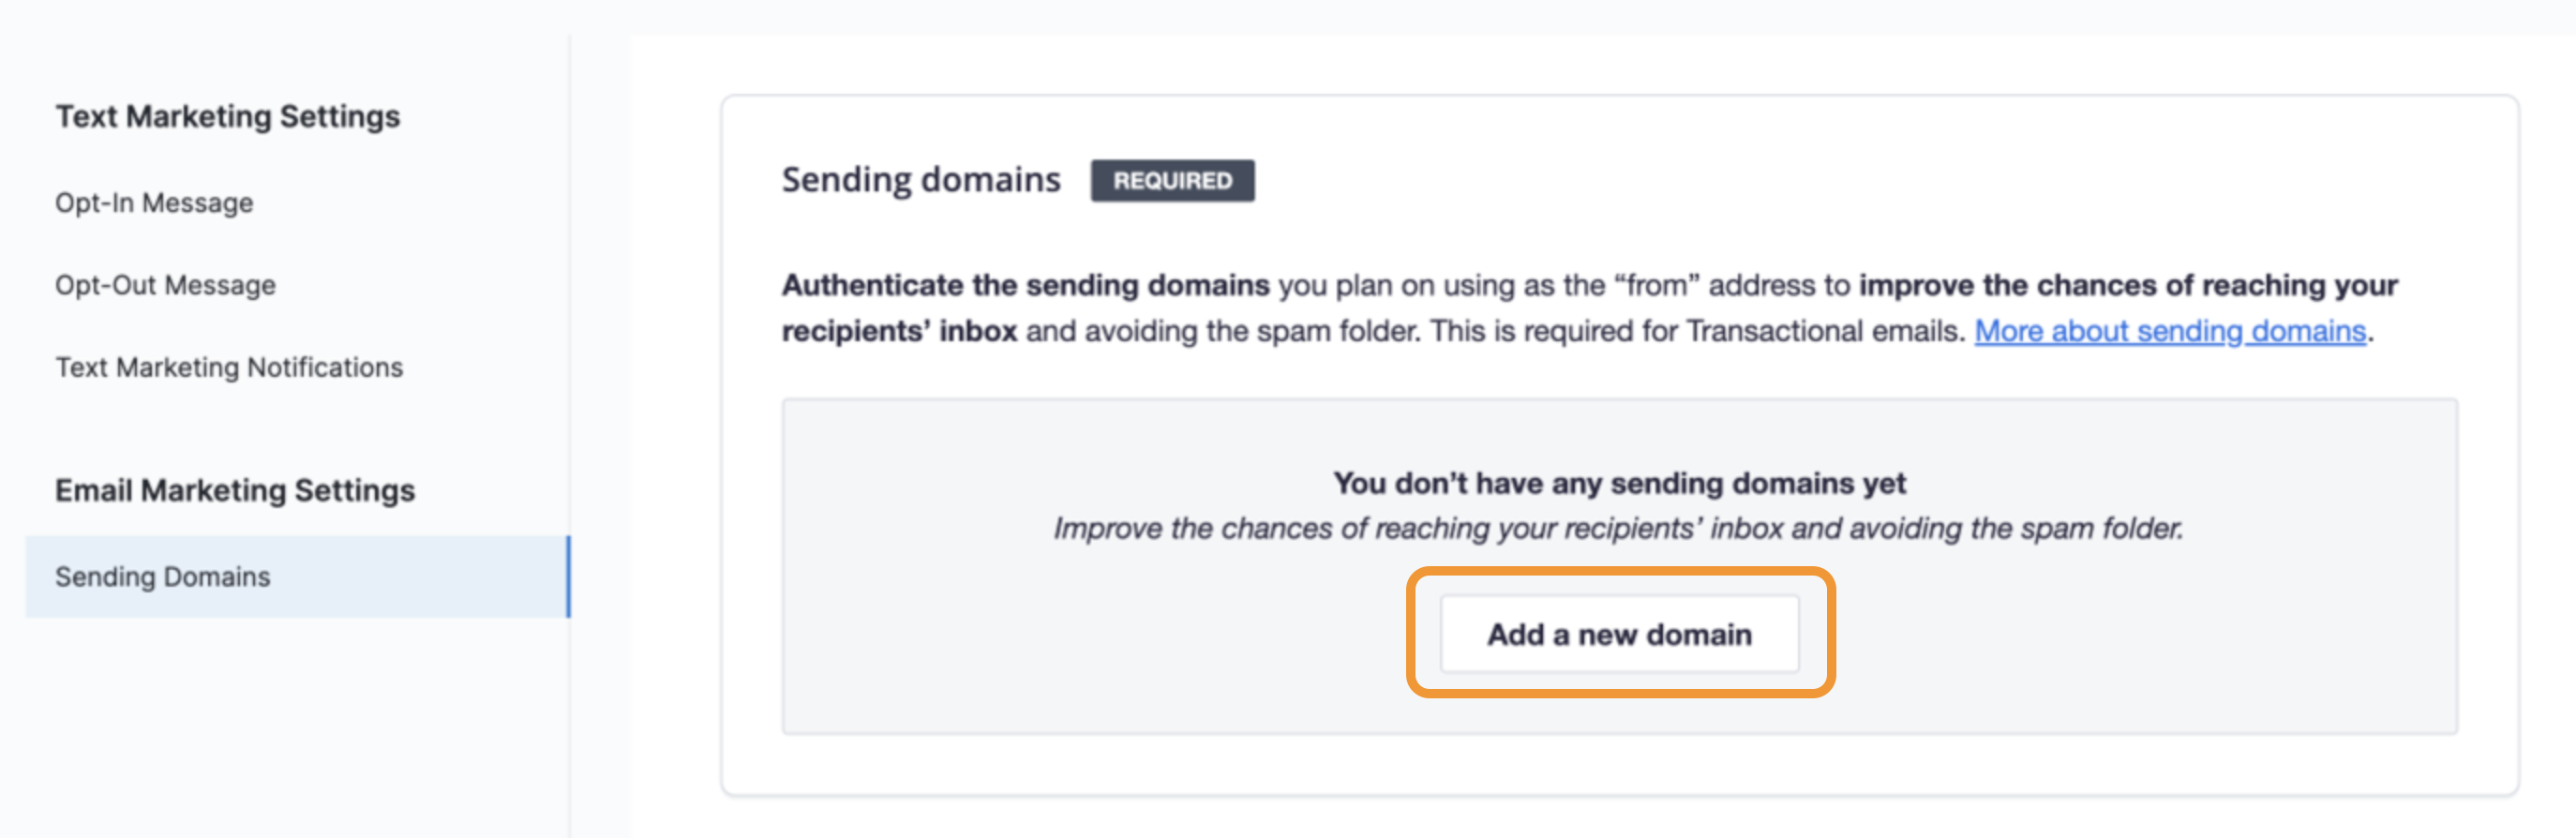Image resolution: width=2576 pixels, height=838 pixels.
Task: Click the italic empty-state hint text
Action: [1618, 528]
